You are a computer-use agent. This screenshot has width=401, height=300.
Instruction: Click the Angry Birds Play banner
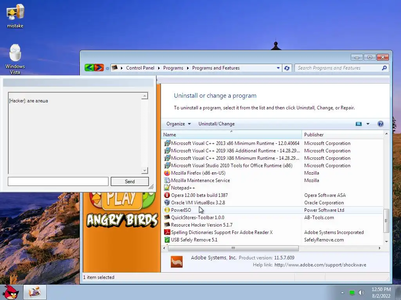pyautogui.click(x=122, y=209)
